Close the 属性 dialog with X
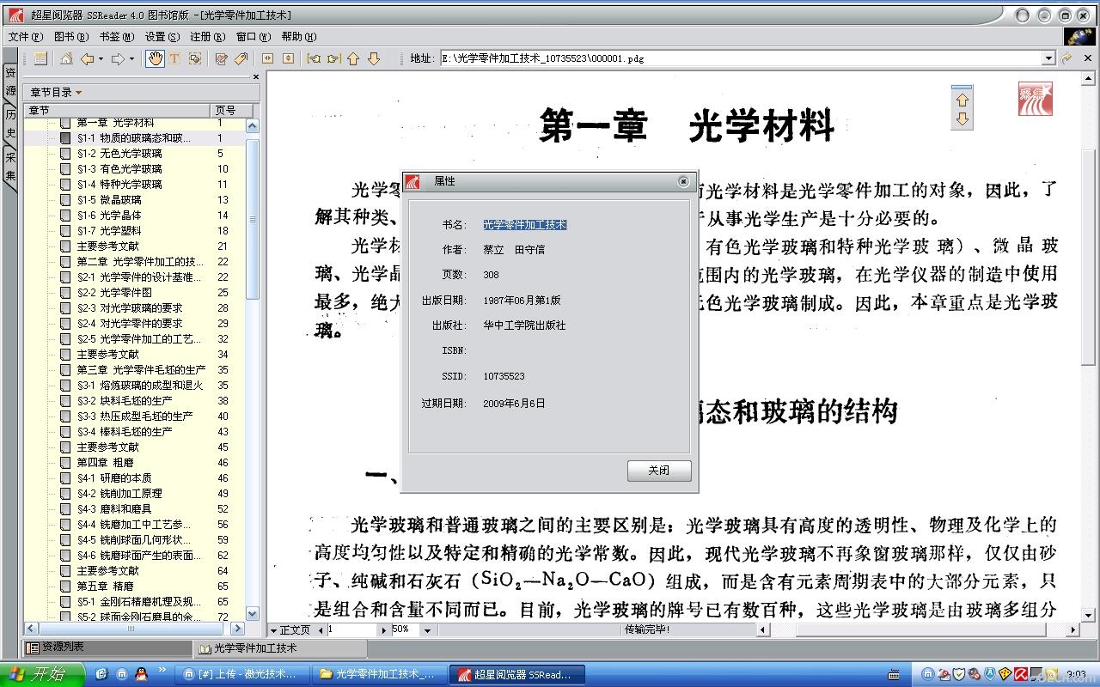1100x687 pixels. [x=683, y=181]
